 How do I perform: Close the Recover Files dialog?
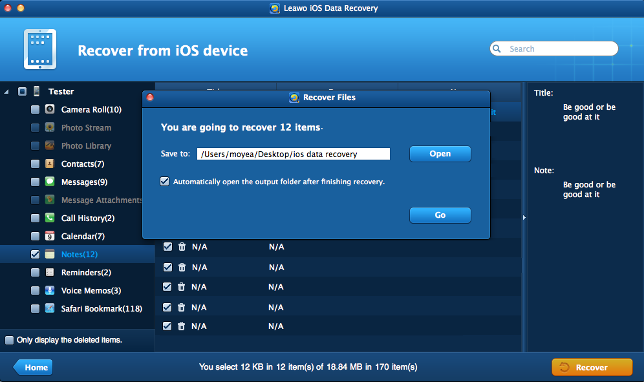[x=150, y=98]
